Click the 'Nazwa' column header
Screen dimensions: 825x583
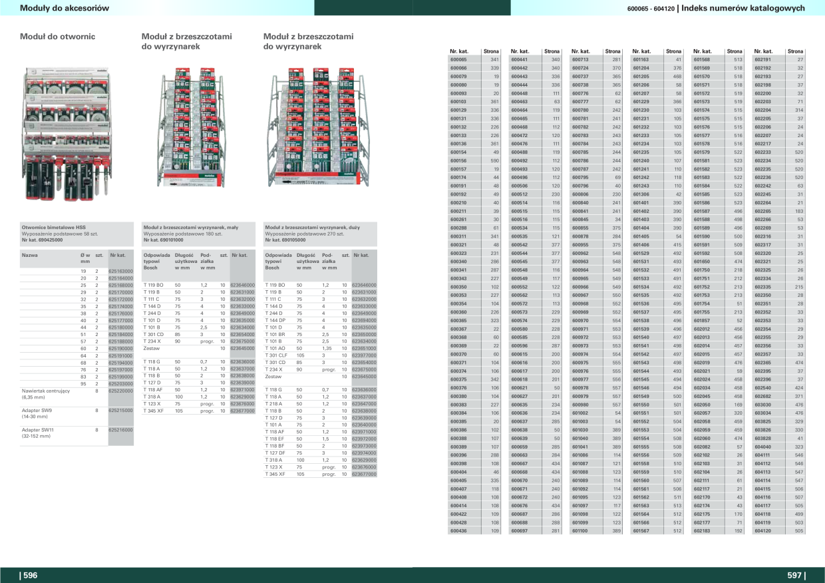pos(29,256)
